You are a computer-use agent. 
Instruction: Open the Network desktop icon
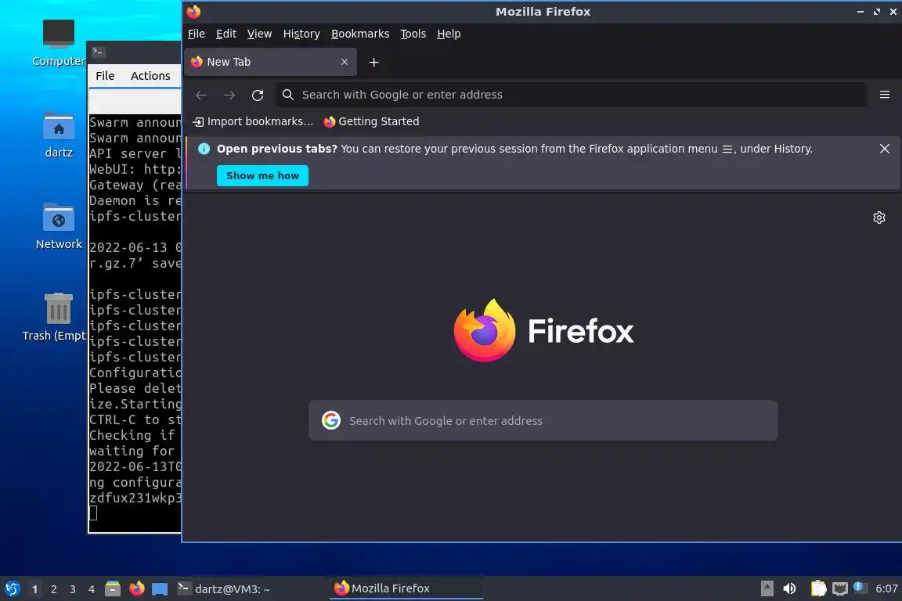pyautogui.click(x=59, y=226)
